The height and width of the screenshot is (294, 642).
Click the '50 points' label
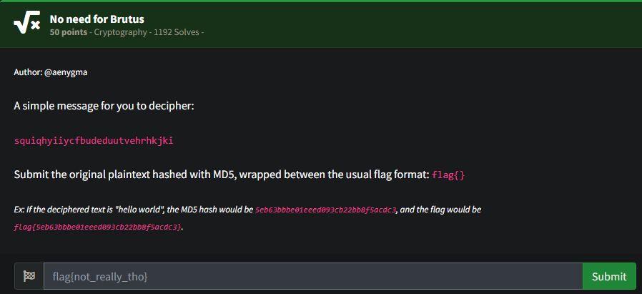69,32
